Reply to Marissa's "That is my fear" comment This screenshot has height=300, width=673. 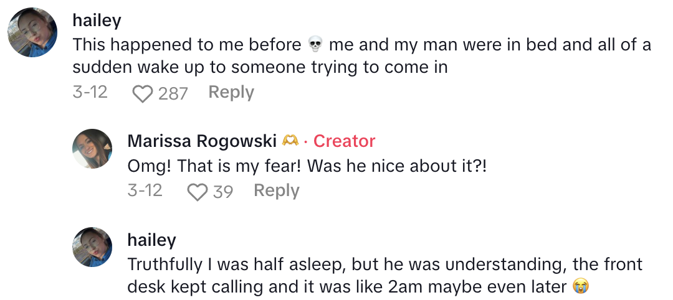tap(276, 191)
